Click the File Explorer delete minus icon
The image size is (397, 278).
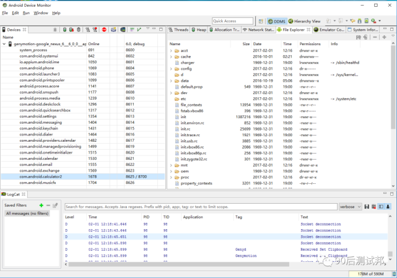click(375, 37)
